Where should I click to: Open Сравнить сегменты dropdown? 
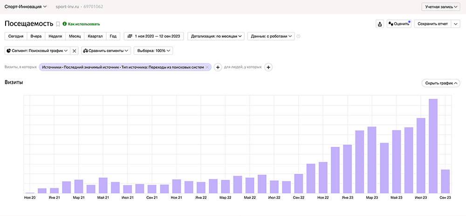tap(106, 51)
